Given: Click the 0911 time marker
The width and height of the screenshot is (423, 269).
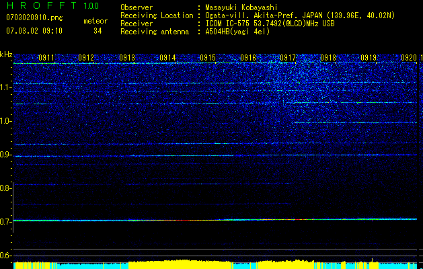Looking at the screenshot, I should (x=46, y=58).
